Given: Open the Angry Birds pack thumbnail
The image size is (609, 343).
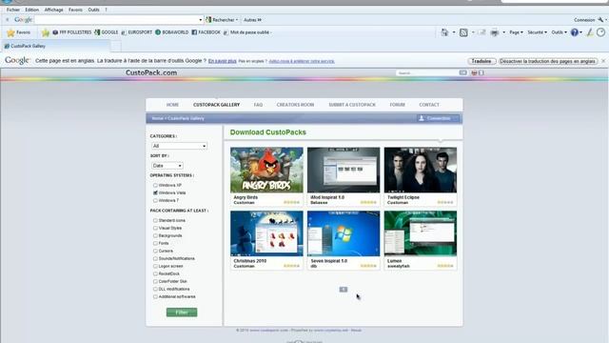Looking at the screenshot, I should click(x=266, y=170).
